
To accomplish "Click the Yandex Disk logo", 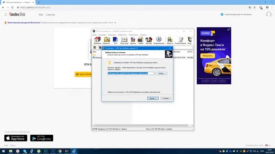I will point(17,15).
